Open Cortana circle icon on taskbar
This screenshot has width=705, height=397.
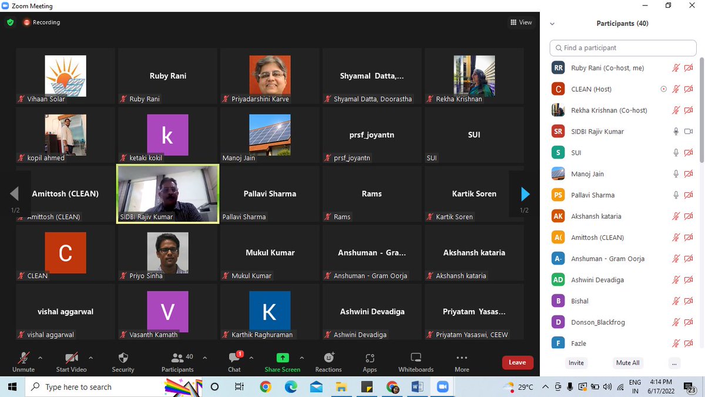tap(214, 387)
